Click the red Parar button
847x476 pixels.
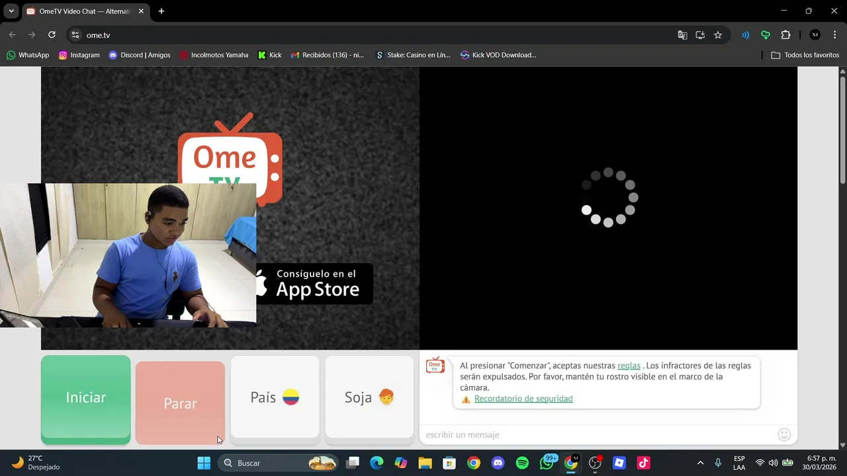pyautogui.click(x=180, y=403)
